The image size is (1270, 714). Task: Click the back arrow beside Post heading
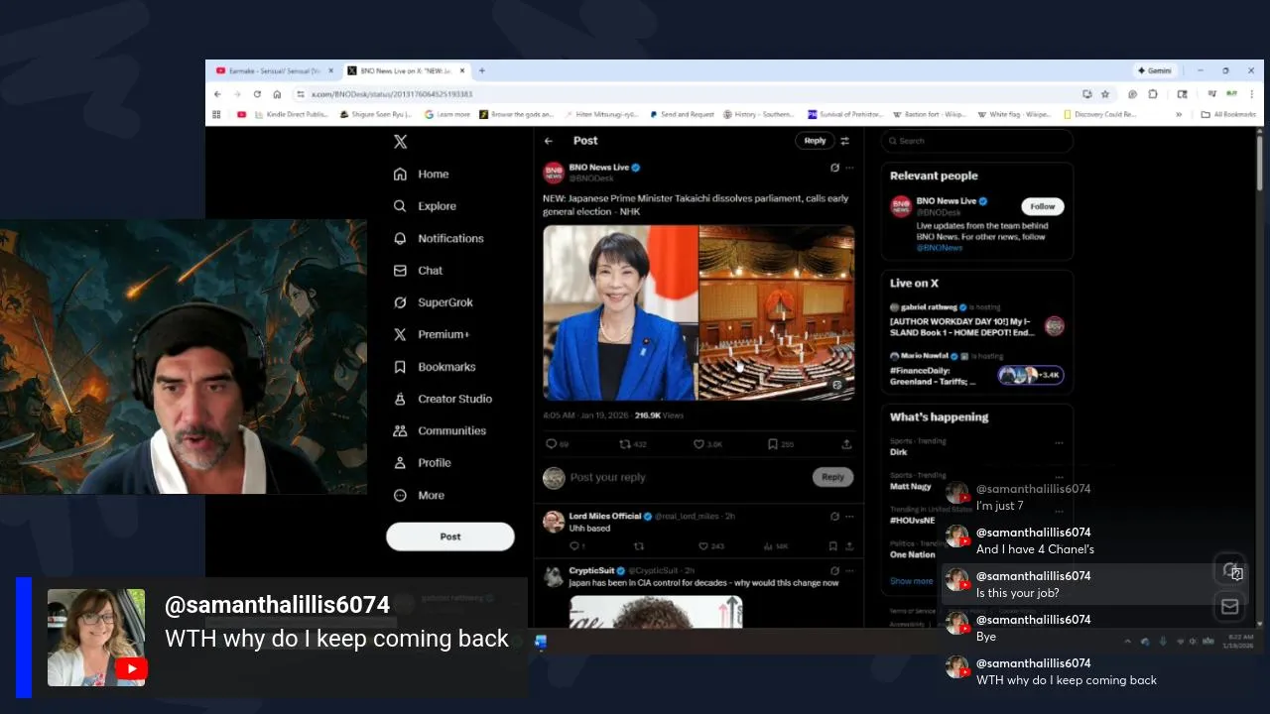[549, 141]
